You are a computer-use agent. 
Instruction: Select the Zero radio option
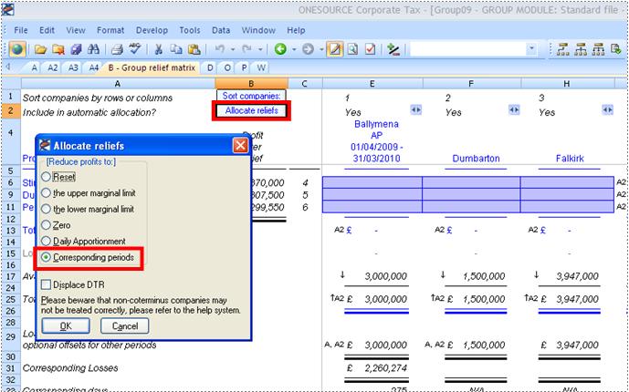click(46, 226)
